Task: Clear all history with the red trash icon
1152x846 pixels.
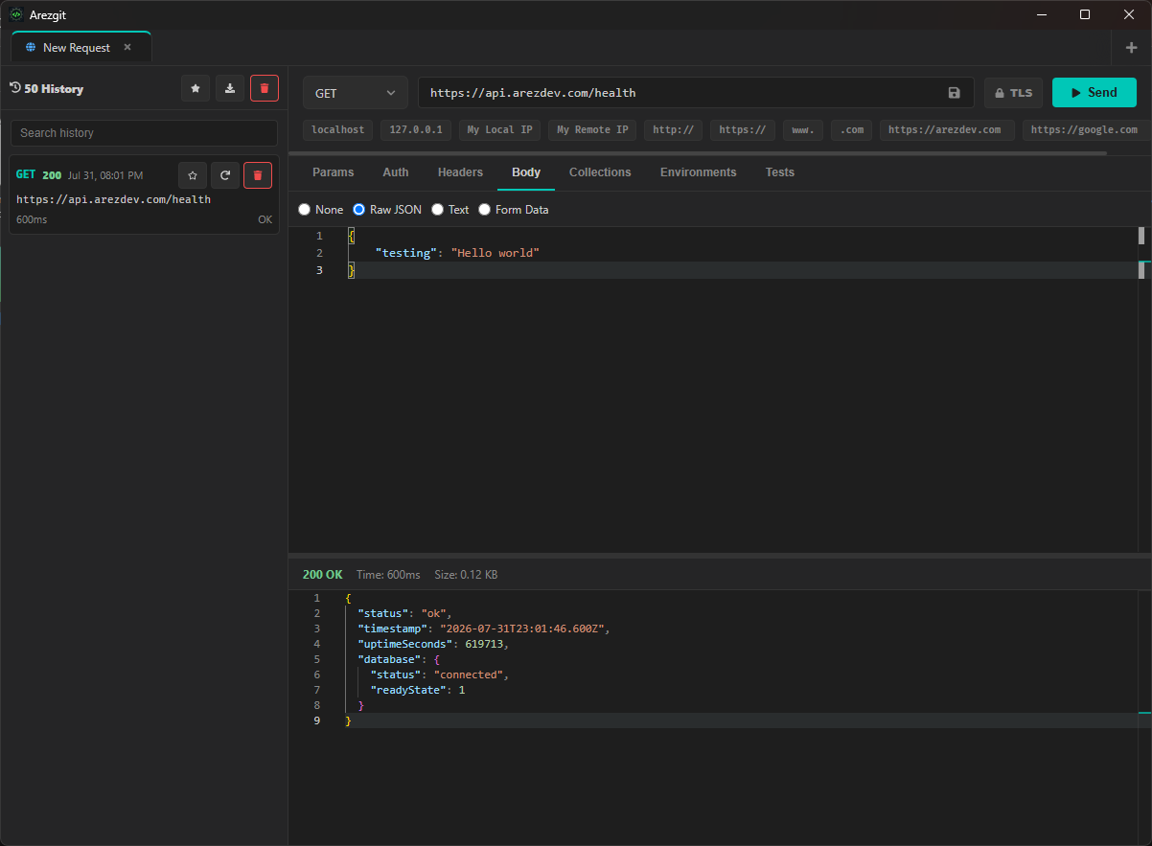Action: [265, 88]
